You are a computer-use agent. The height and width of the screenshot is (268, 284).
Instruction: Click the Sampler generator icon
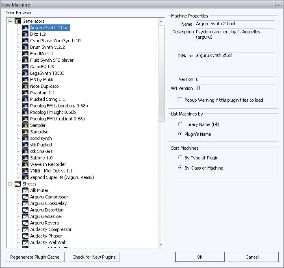point(25,125)
